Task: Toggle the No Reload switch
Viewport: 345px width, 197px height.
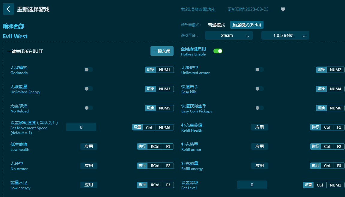Action: [x=89, y=108]
